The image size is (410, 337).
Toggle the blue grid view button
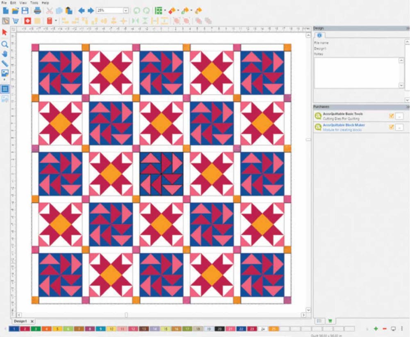pos(5,89)
